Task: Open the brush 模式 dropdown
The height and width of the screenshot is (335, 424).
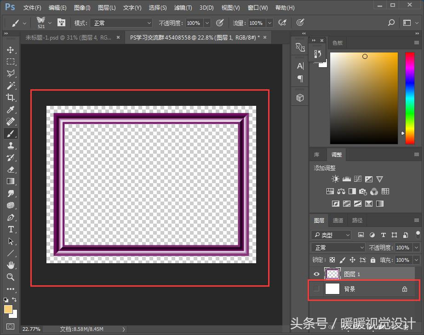Action: pyautogui.click(x=121, y=23)
